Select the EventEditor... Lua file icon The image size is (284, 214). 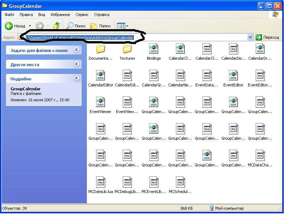[260, 75]
